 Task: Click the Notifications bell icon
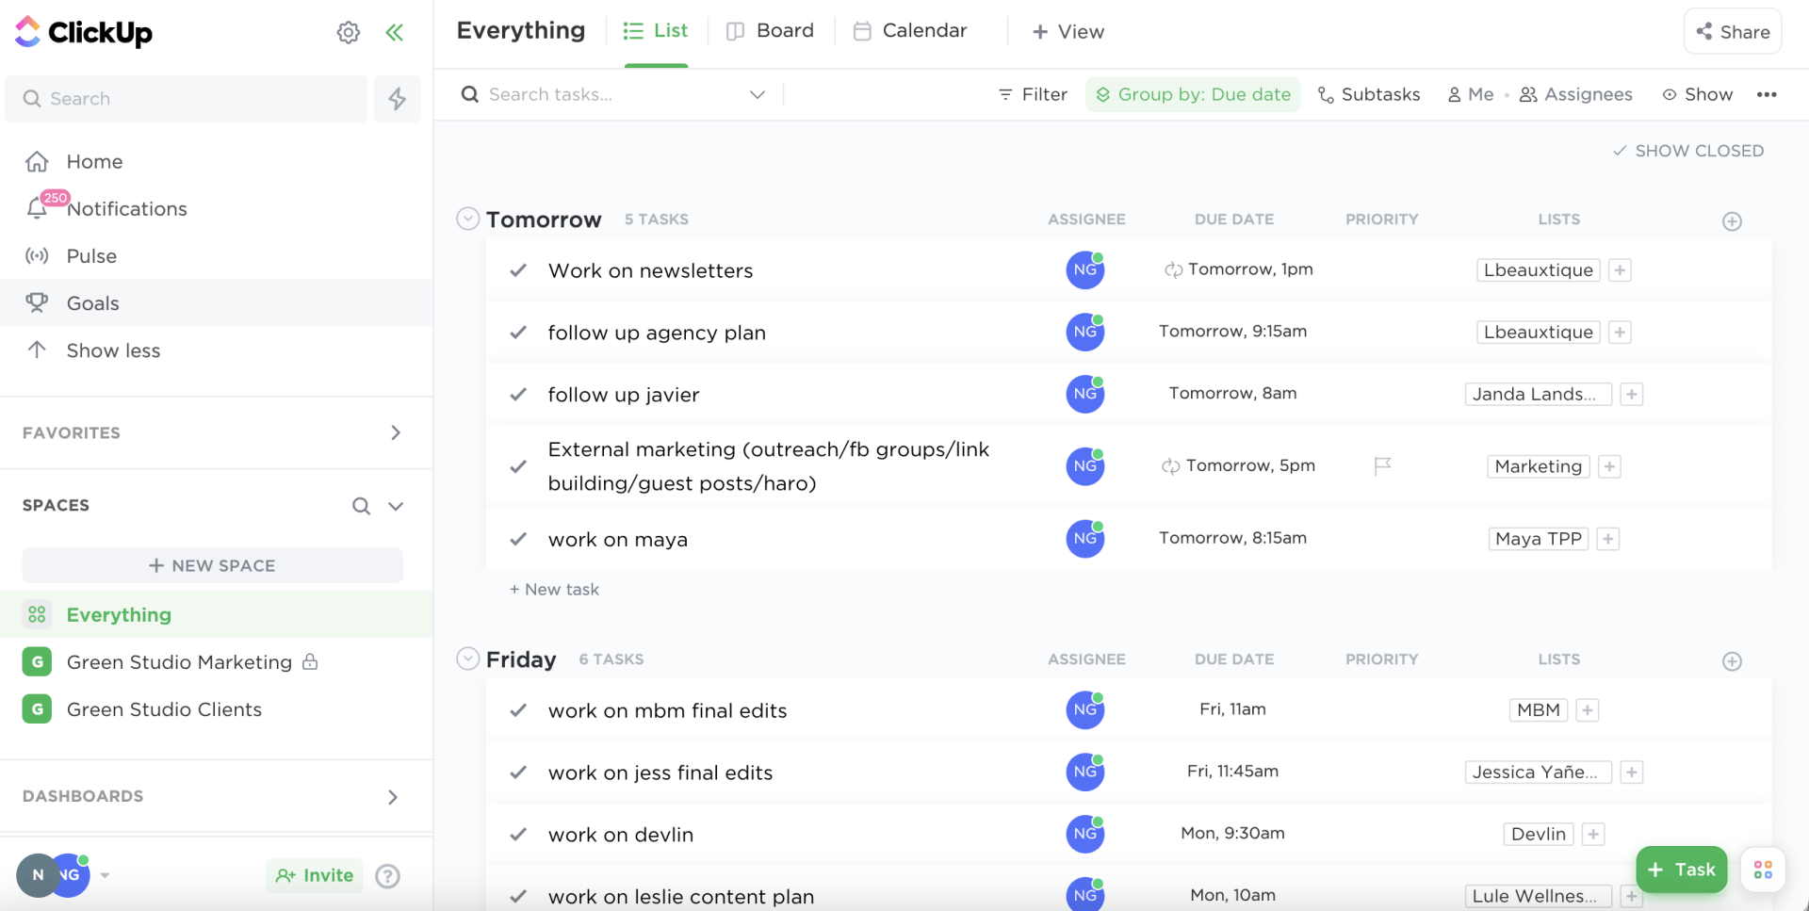38,208
